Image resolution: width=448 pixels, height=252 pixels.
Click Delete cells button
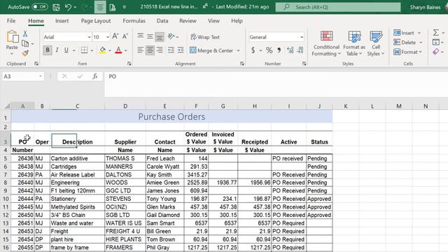(x=405, y=43)
